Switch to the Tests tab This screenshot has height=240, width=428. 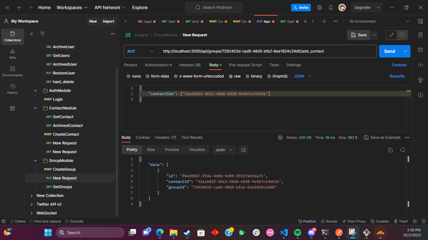pos(274,65)
